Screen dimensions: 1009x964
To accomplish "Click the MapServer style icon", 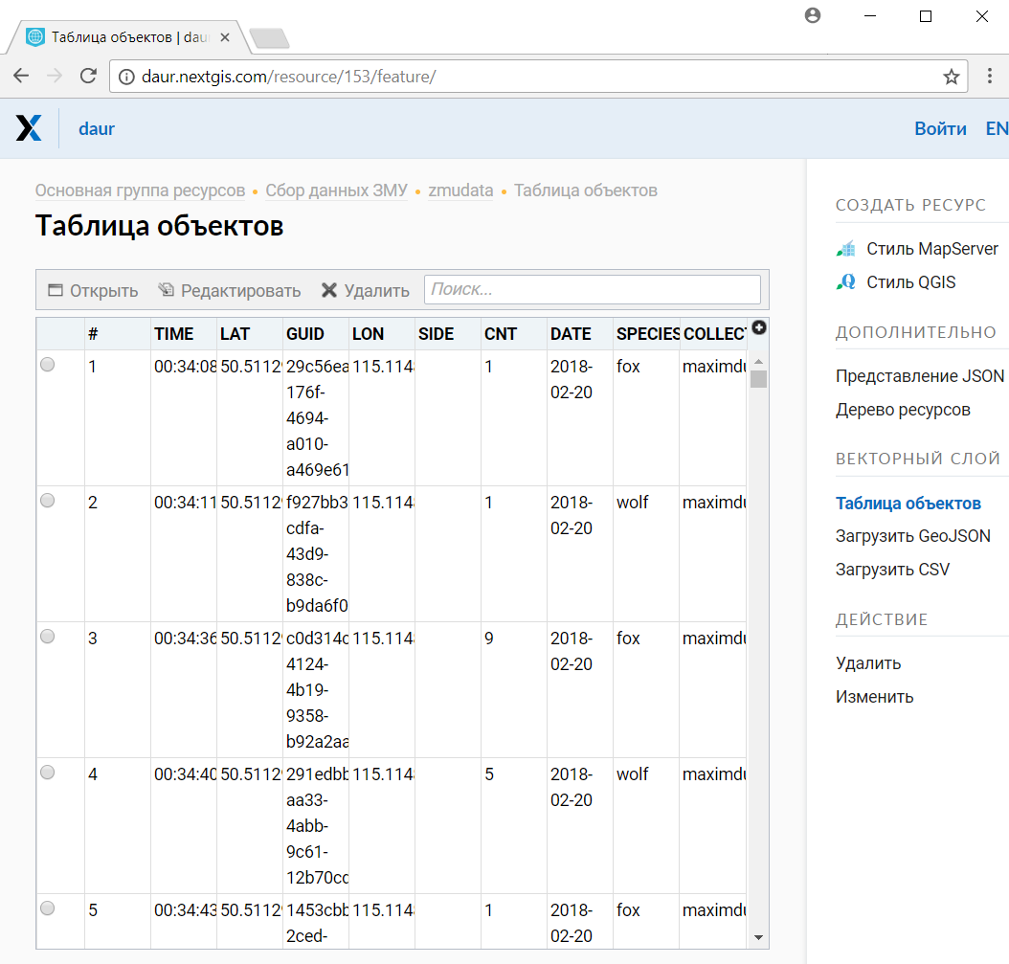I will (x=845, y=249).
